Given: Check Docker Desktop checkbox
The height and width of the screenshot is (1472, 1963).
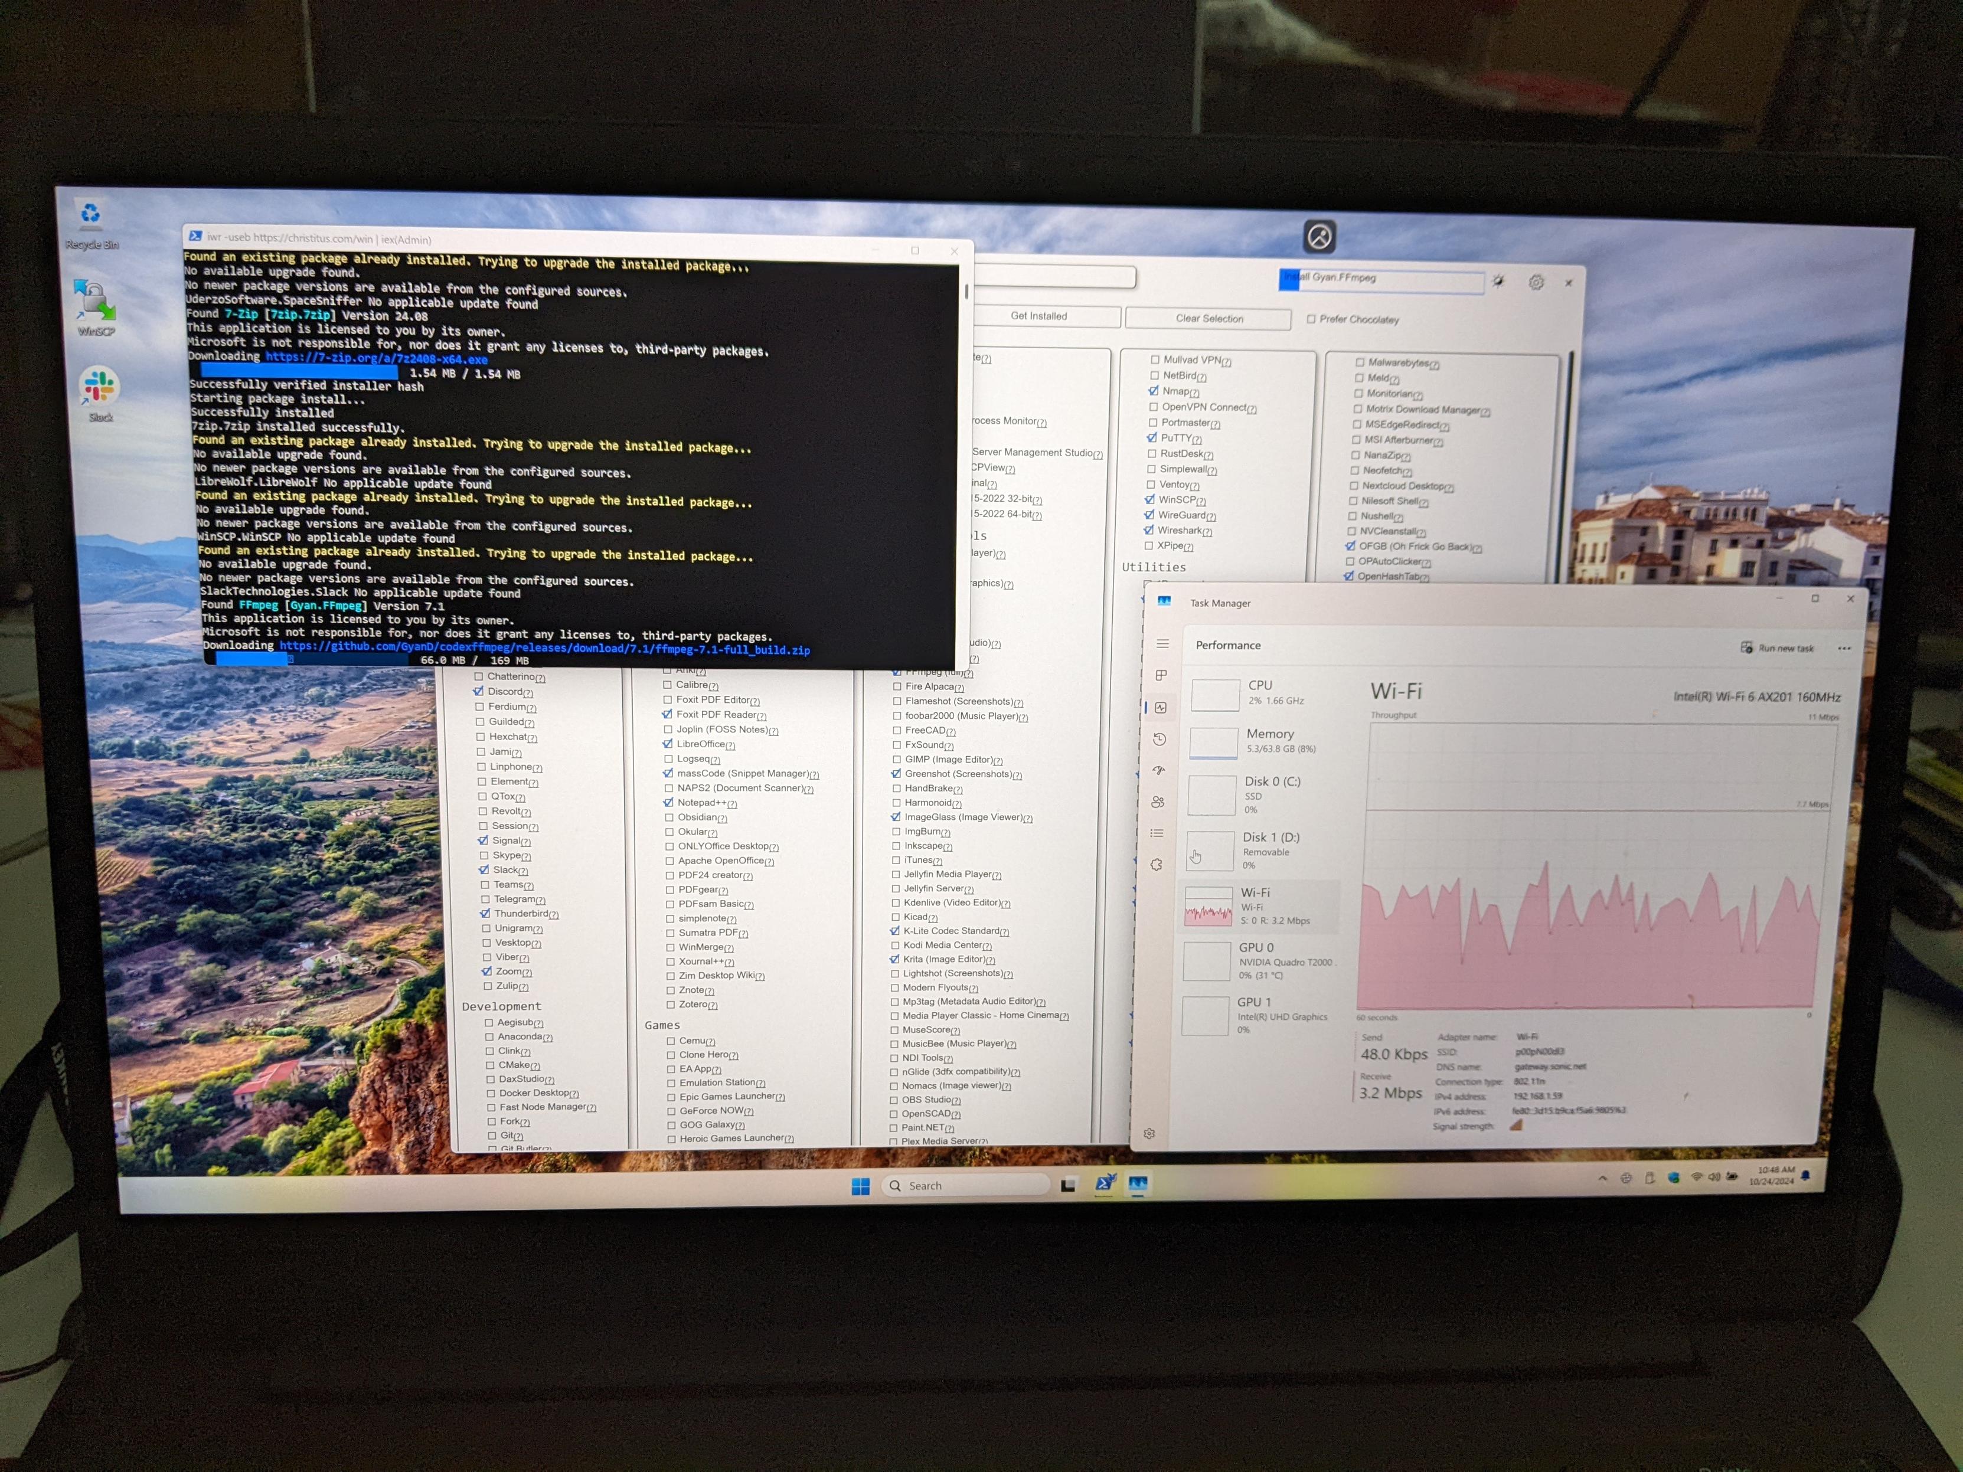Looking at the screenshot, I should [x=490, y=1093].
